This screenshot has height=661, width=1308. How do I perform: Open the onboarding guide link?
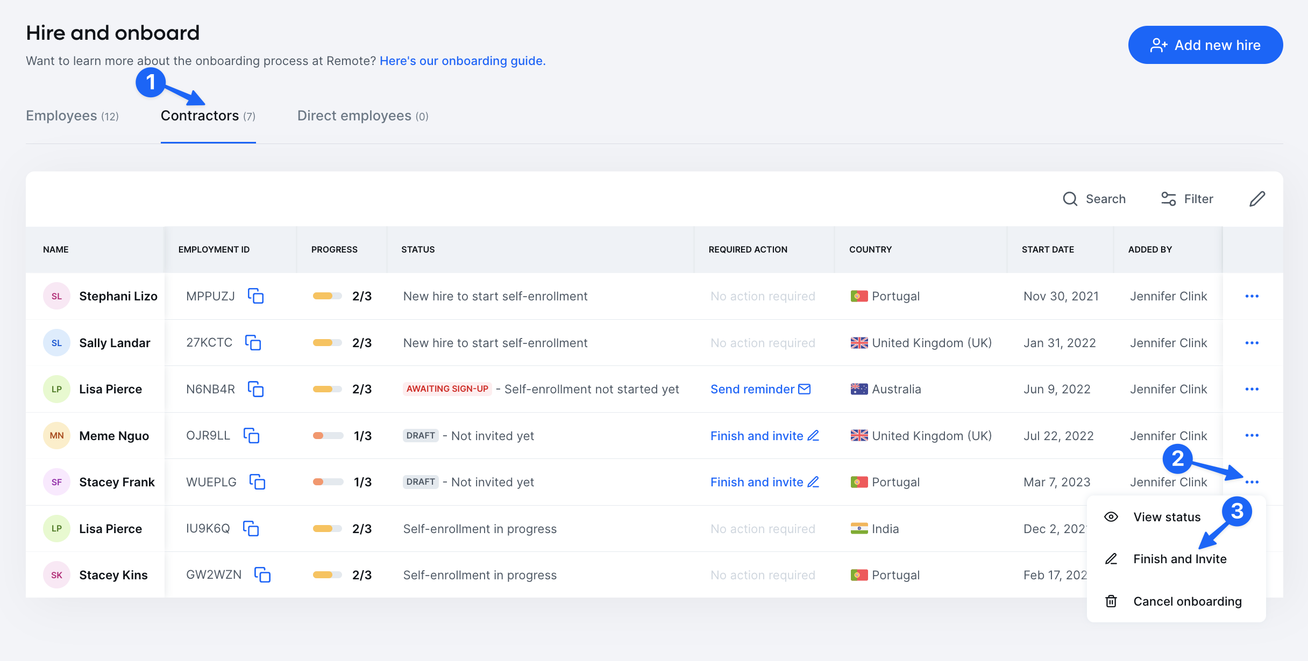click(x=461, y=61)
